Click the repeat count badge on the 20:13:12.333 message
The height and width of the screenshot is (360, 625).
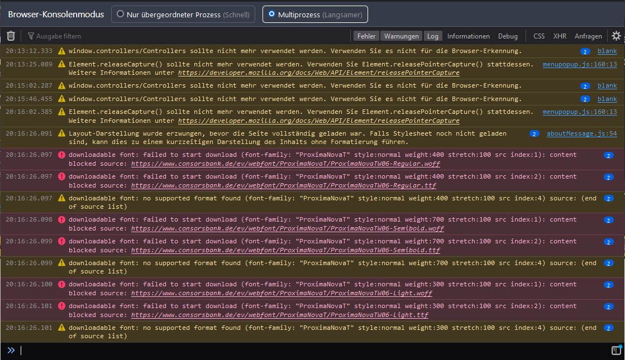pos(585,51)
